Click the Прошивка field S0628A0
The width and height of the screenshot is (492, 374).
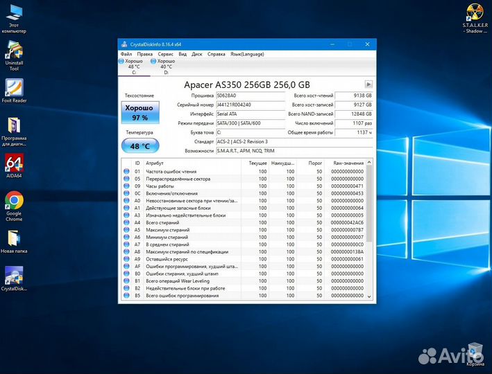pyautogui.click(x=251, y=96)
